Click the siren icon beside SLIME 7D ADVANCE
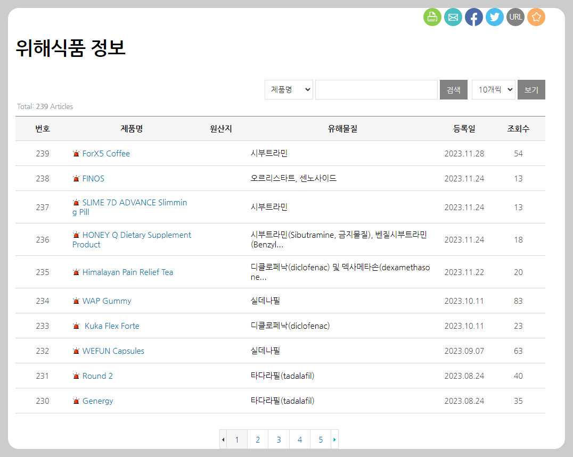The height and width of the screenshot is (457, 573). [x=76, y=202]
